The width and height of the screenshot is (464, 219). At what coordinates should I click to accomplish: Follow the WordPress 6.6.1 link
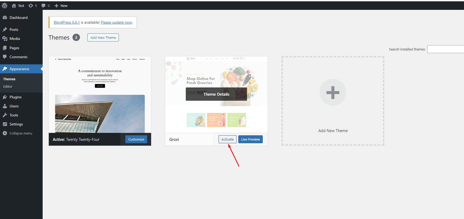pyautogui.click(x=67, y=22)
